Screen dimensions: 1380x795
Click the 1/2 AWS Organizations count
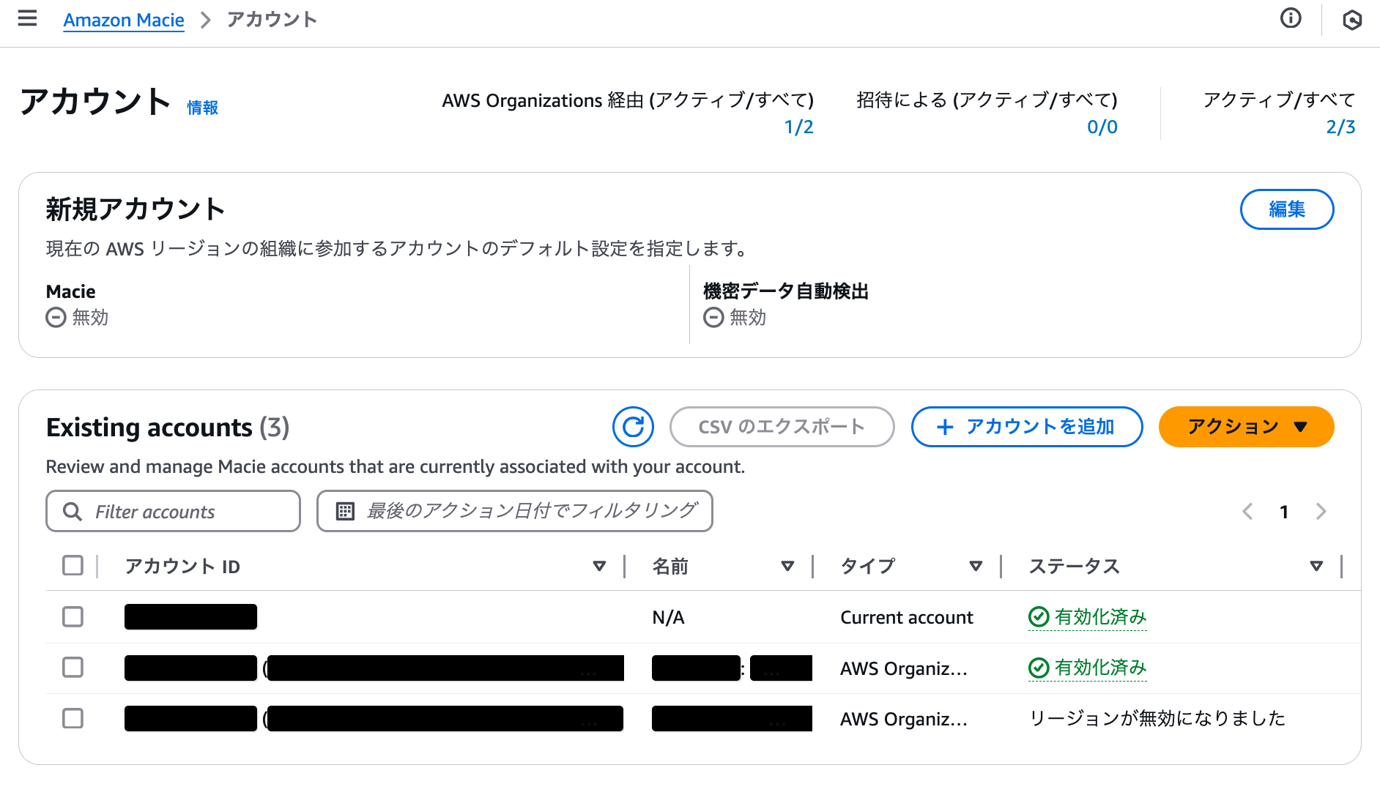pos(798,127)
